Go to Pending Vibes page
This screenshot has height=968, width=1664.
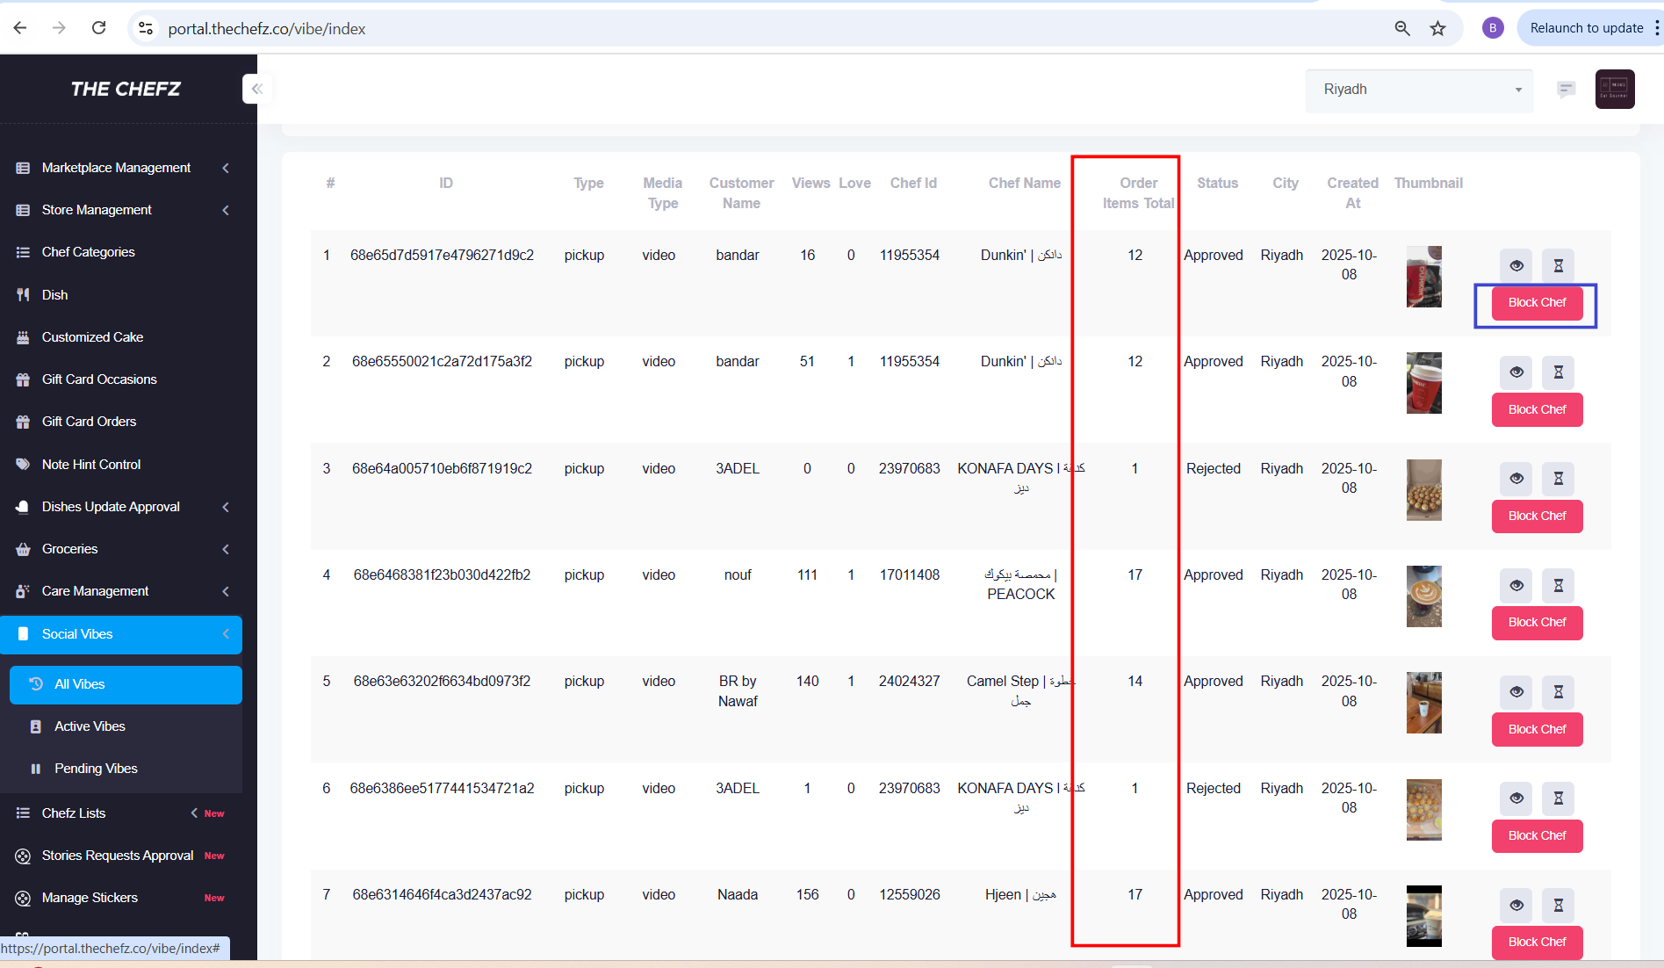[x=96, y=769]
